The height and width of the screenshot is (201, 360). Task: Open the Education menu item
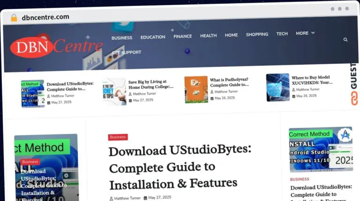(x=153, y=37)
